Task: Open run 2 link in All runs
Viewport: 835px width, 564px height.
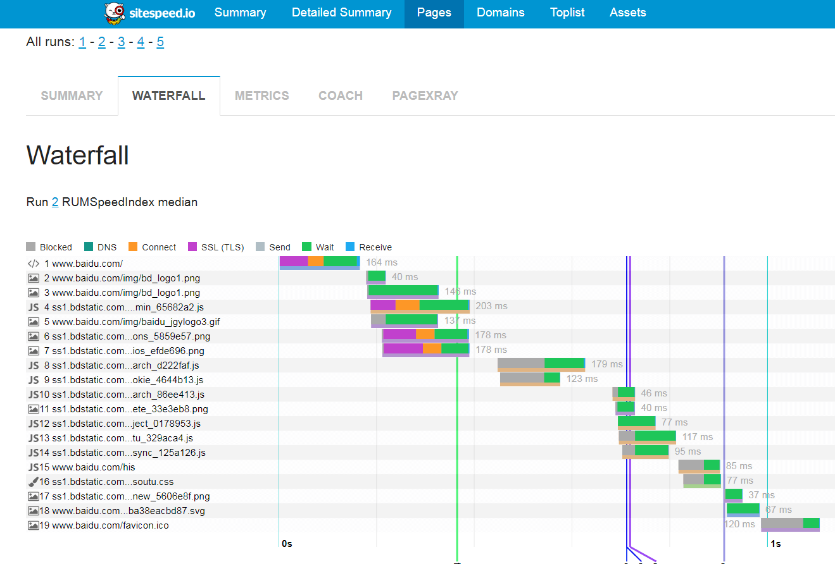Action: (102, 42)
